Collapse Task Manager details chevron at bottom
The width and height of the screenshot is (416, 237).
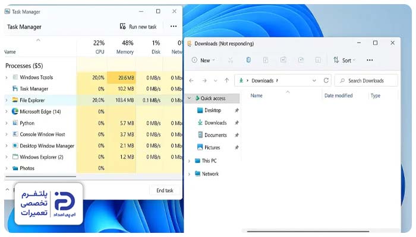[x=7, y=190]
